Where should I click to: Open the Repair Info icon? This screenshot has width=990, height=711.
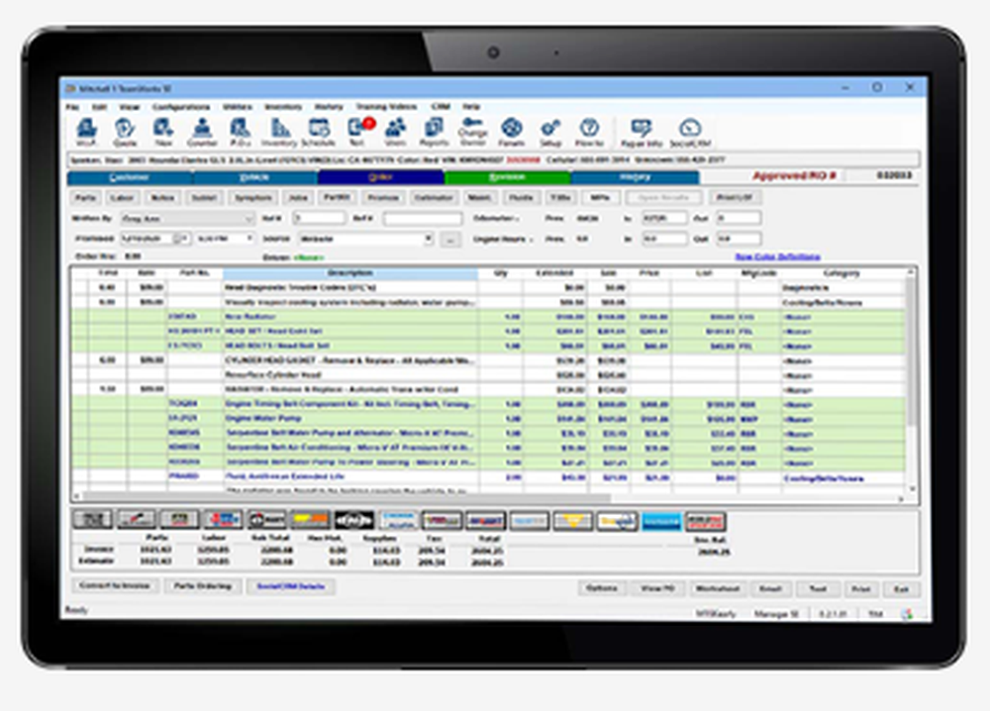coord(641,133)
